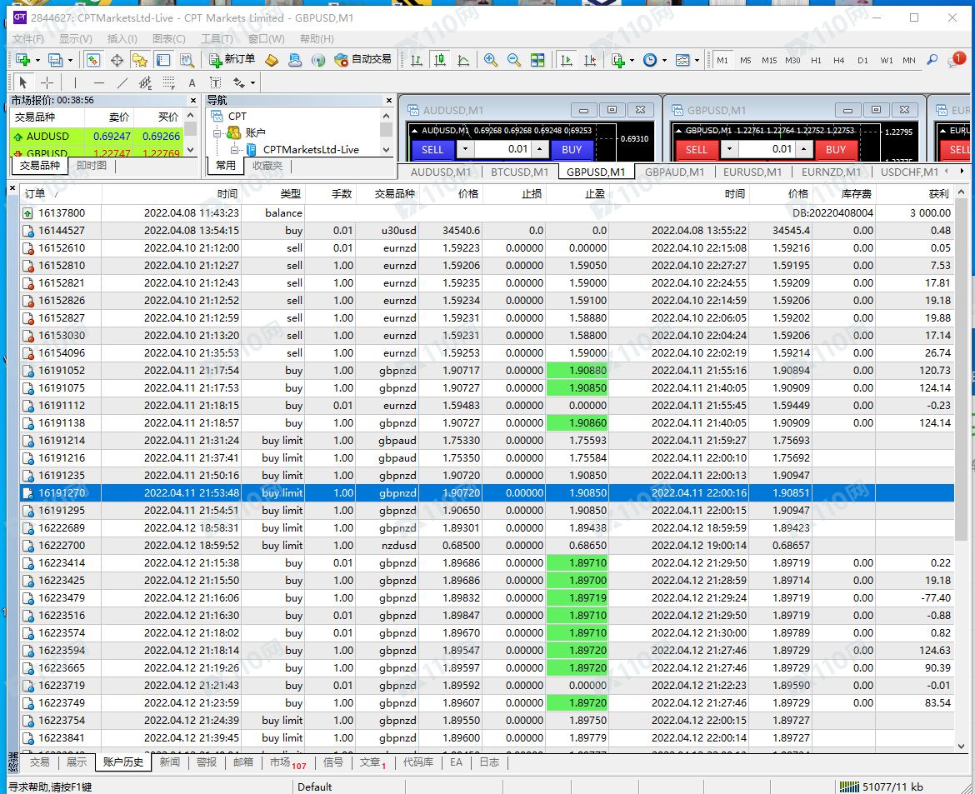This screenshot has height=794, width=975.
Task: Zoom in on the chart
Action: [x=491, y=60]
